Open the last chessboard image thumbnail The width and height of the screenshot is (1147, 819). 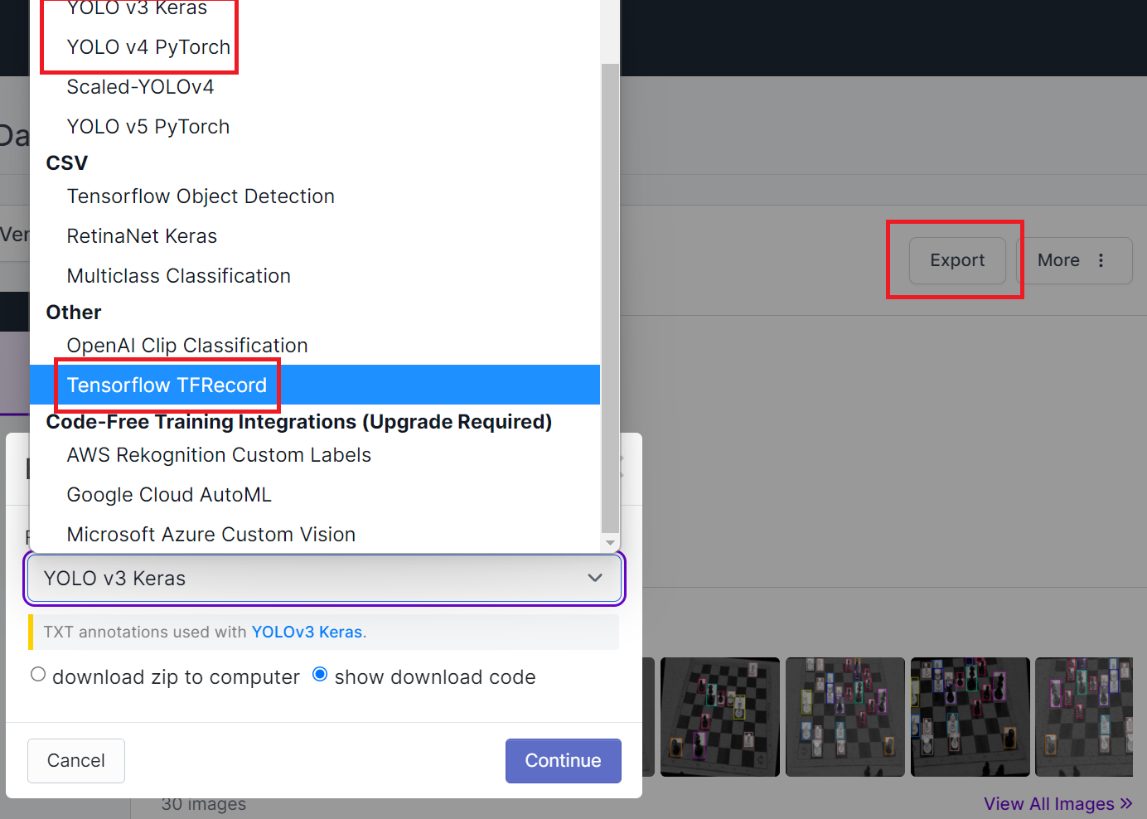pyautogui.click(x=1084, y=717)
